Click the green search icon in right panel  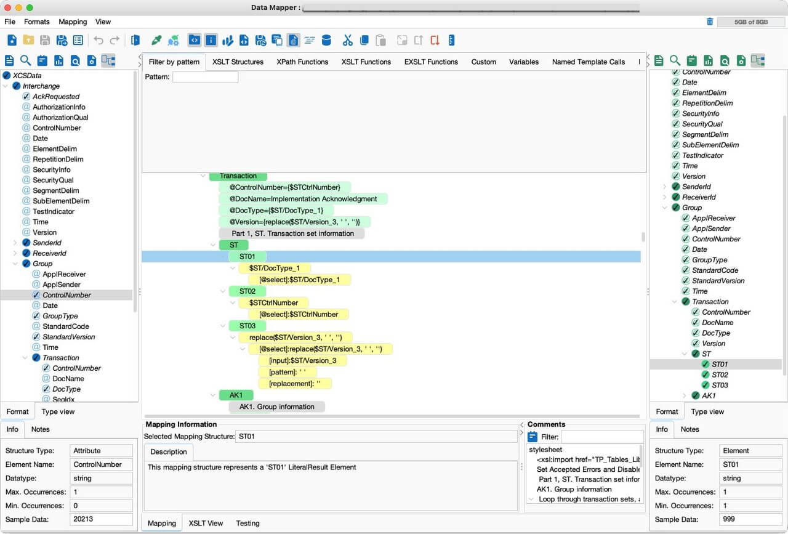click(675, 60)
